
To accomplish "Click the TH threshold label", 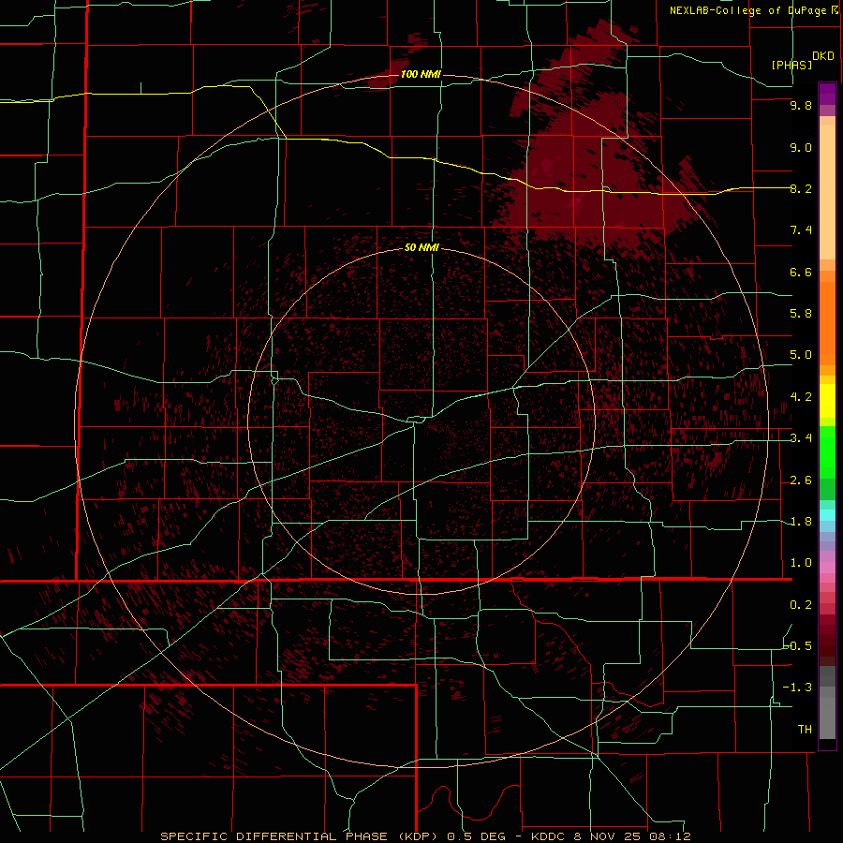I will (x=805, y=730).
